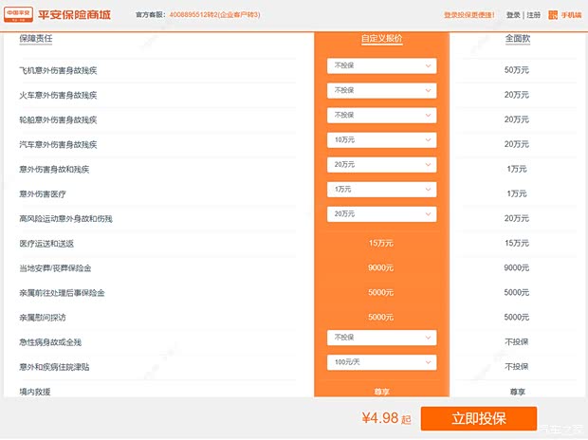The image size is (588, 440).
Task: Click the 注册 link
Action: click(534, 15)
